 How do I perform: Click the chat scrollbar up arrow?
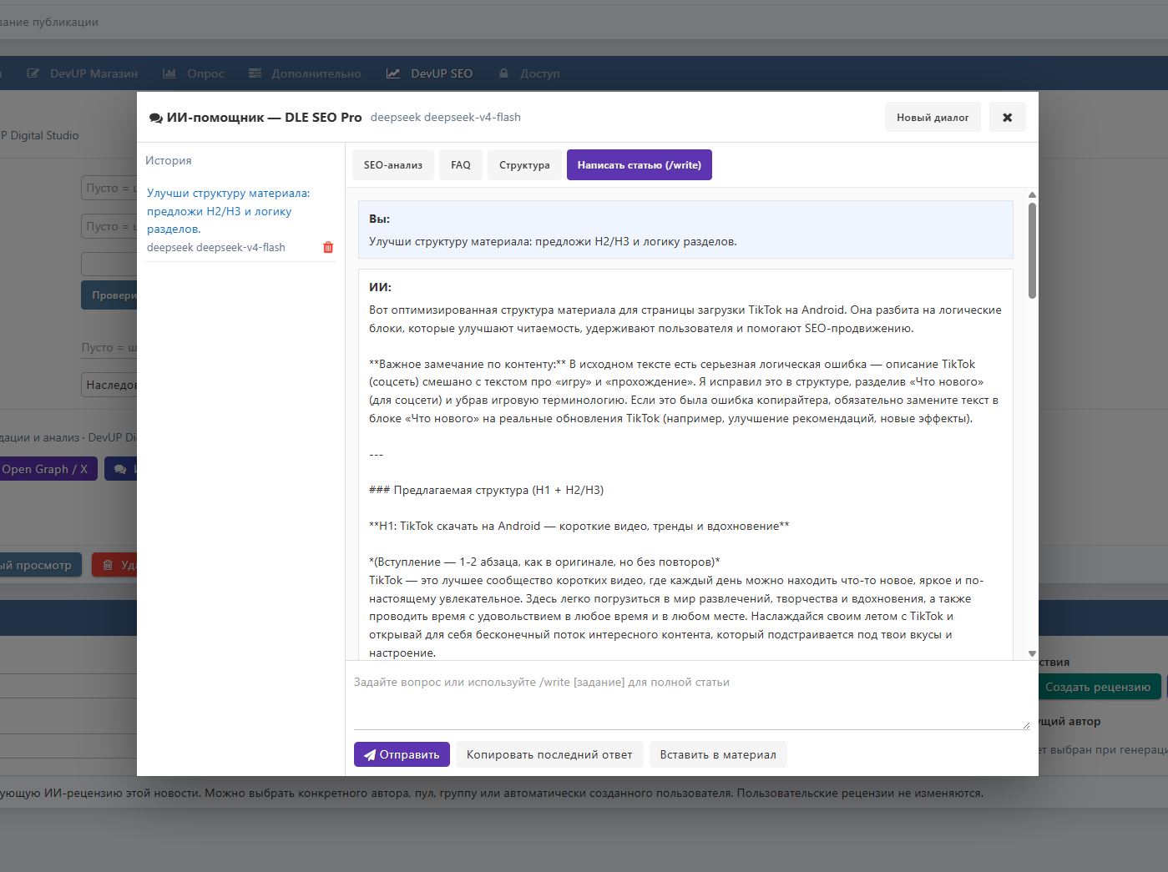(1032, 195)
